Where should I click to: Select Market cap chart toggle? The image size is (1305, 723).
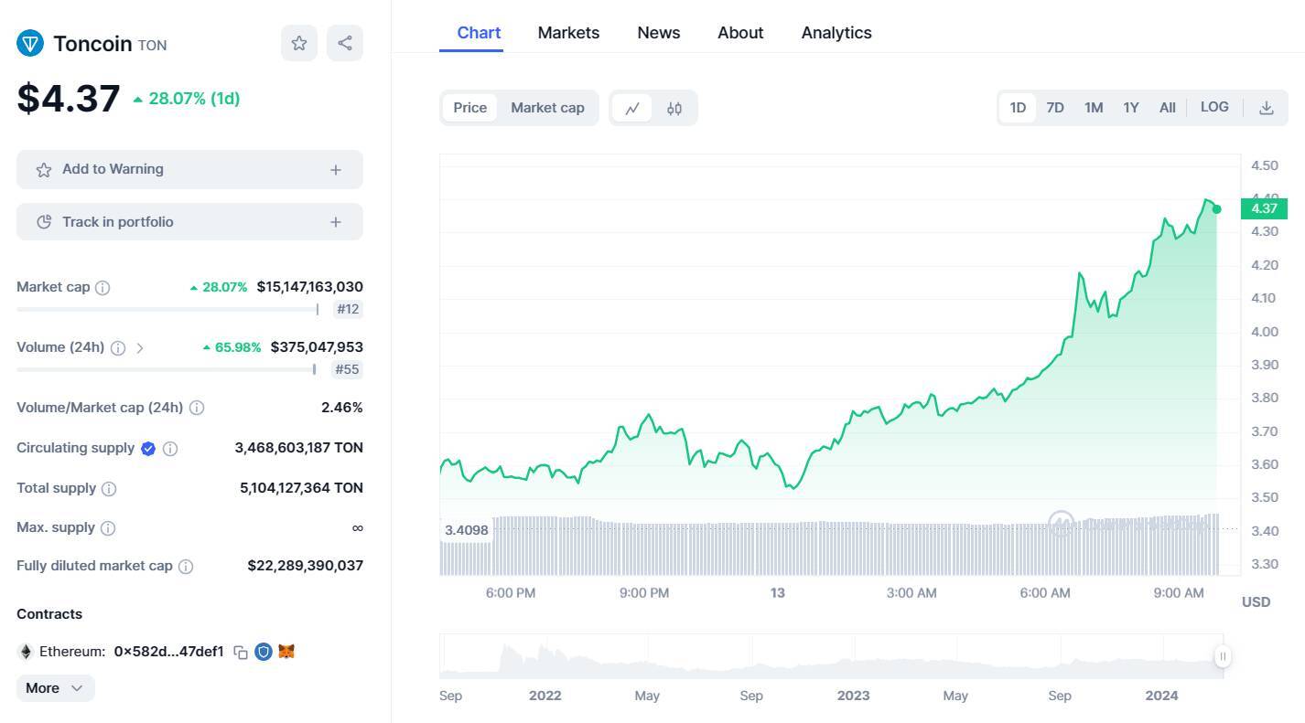coord(547,108)
